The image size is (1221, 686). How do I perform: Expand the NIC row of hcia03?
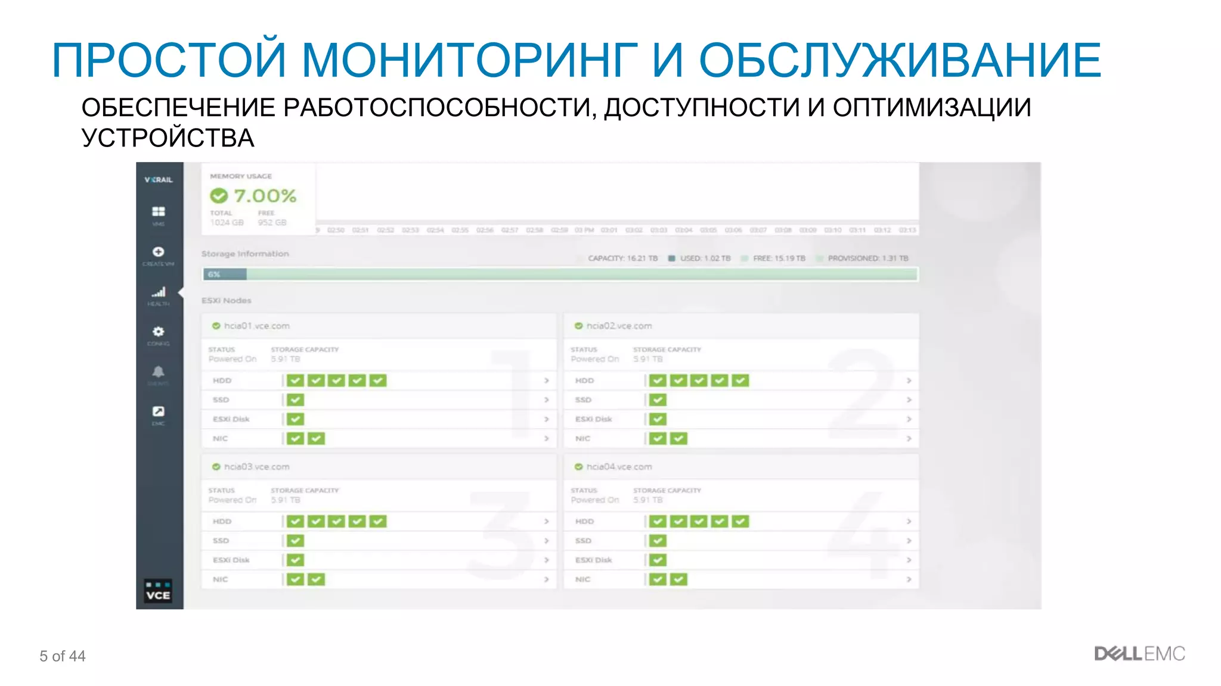click(546, 579)
